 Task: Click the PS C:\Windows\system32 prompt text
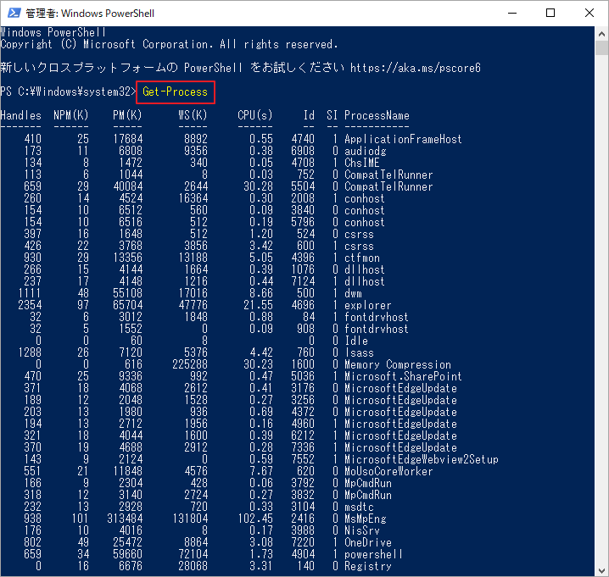click(64, 92)
